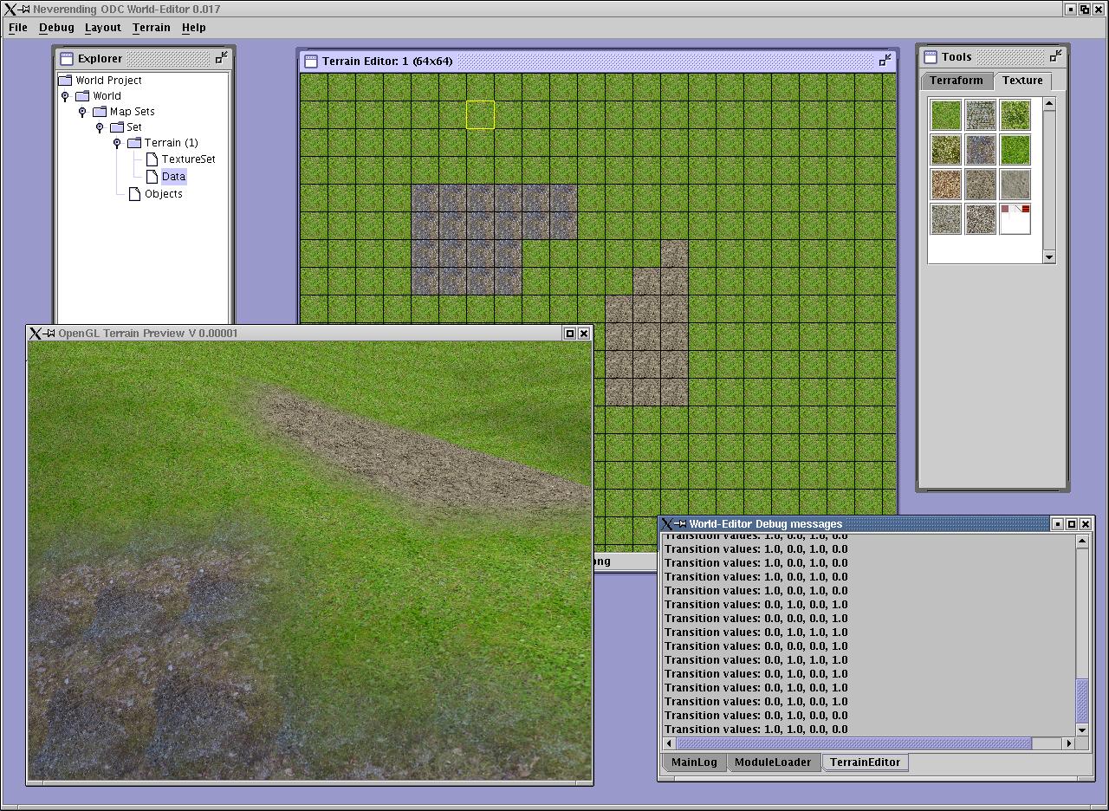Collapse the Map Sets tree node
The height and width of the screenshot is (811, 1109).
click(82, 112)
